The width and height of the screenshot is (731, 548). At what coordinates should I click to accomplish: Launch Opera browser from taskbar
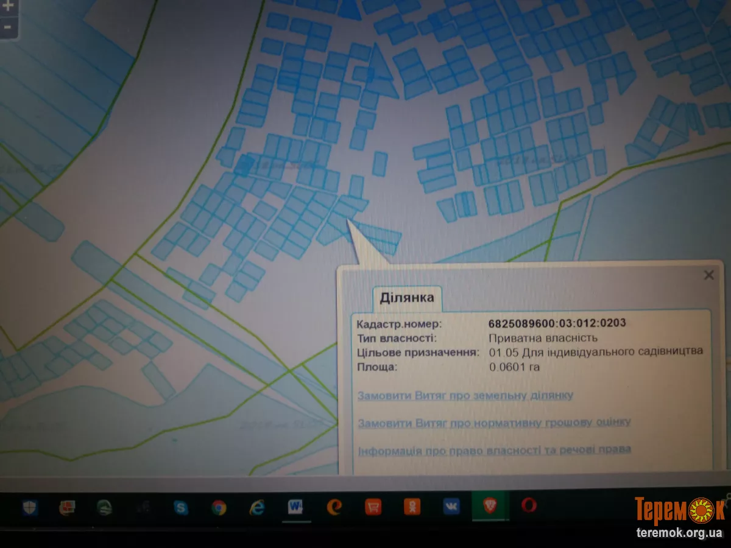click(x=528, y=505)
